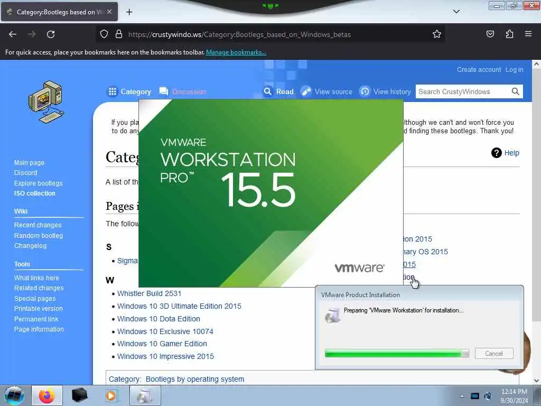Screen dimensions: 541x406
Task: Switch to the Discussion tab
Action: (x=182, y=91)
